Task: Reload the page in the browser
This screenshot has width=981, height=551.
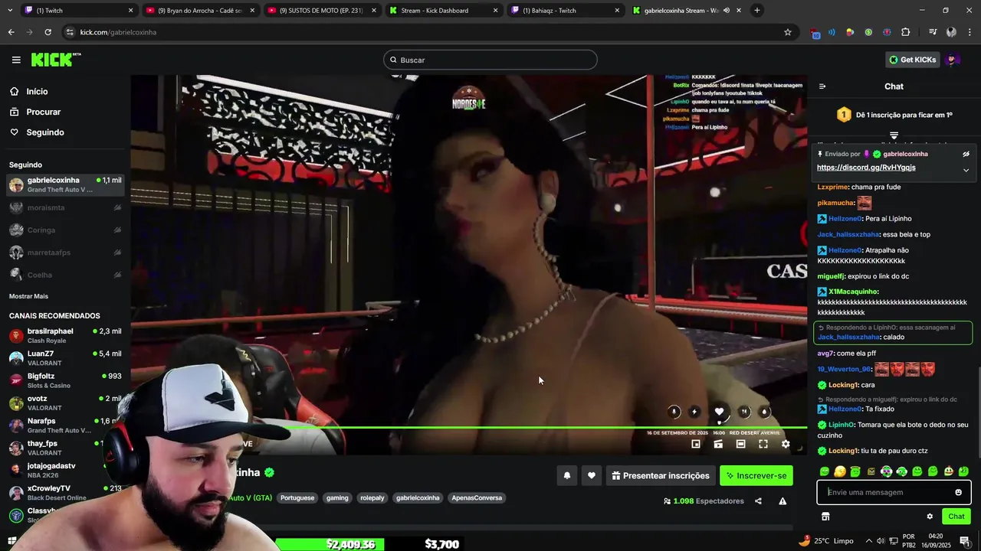Action: click(48, 32)
